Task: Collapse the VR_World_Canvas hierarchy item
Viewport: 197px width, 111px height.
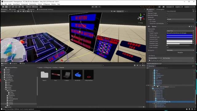Action: point(151,88)
